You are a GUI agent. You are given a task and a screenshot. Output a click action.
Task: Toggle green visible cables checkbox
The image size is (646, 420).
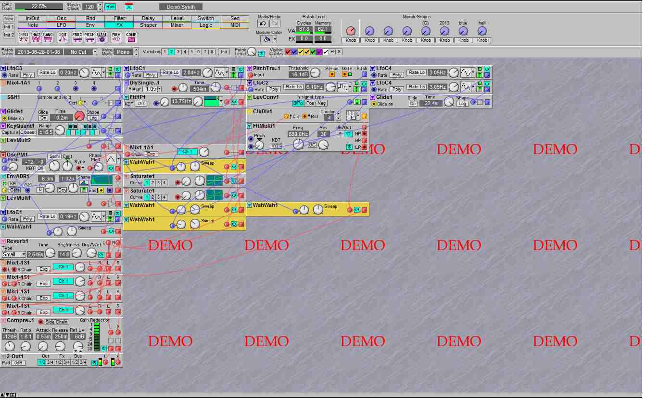pyautogui.click(x=313, y=52)
